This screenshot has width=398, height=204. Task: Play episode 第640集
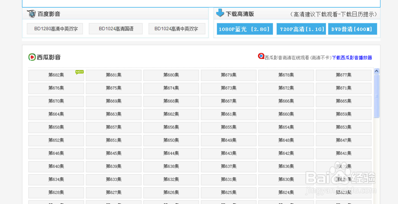point(56,167)
